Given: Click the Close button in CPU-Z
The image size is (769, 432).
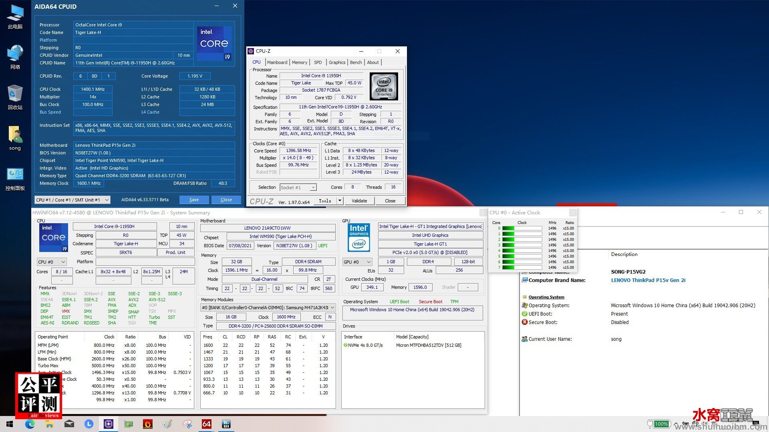Looking at the screenshot, I should coord(390,201).
